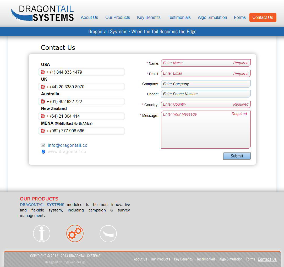The image size is (284, 267).
Task: Click the DRAGONTAIL SYSTEMS link in Our Products
Action: pyautogui.click(x=42, y=204)
